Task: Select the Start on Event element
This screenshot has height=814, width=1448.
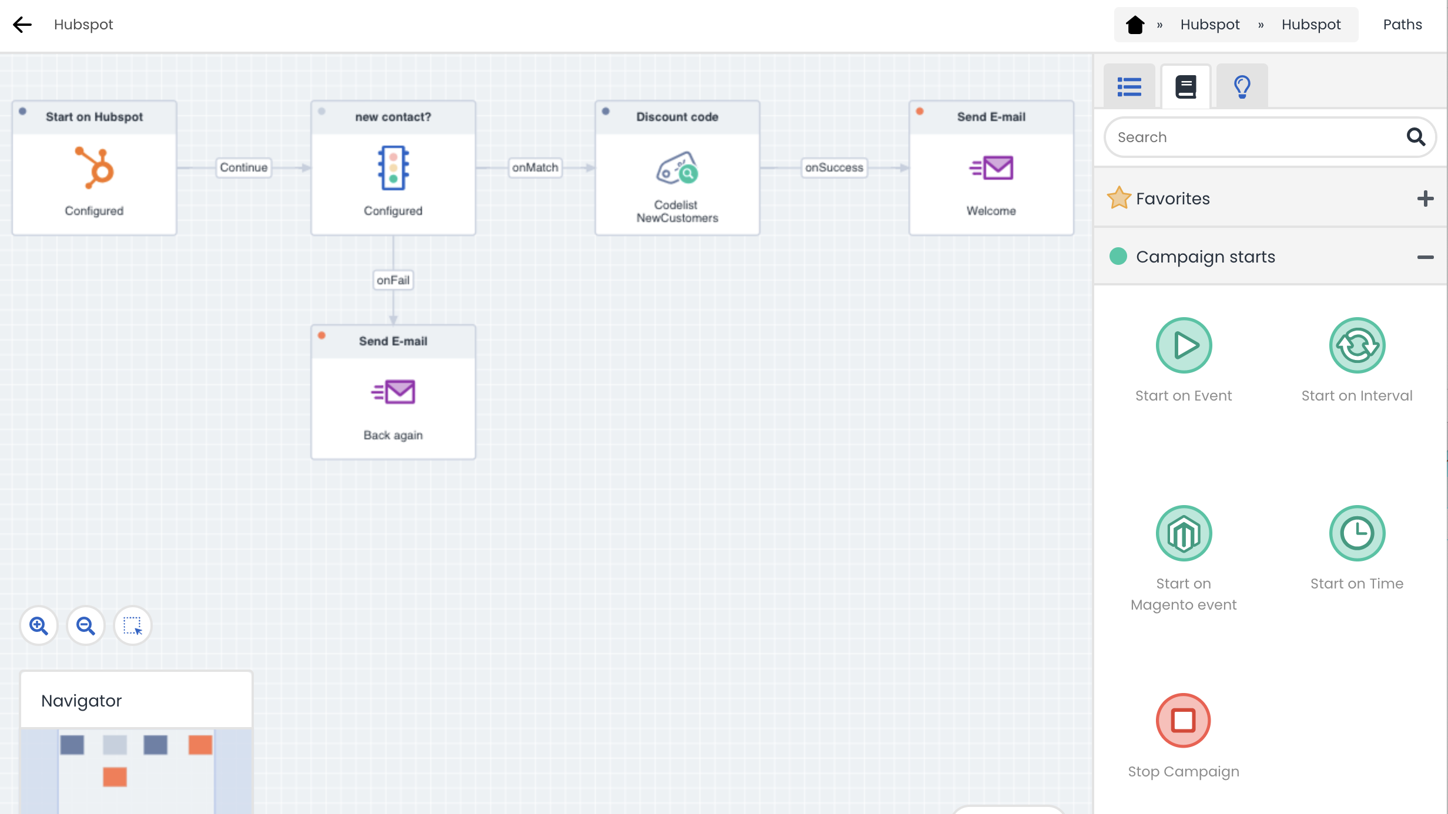Action: 1184,346
